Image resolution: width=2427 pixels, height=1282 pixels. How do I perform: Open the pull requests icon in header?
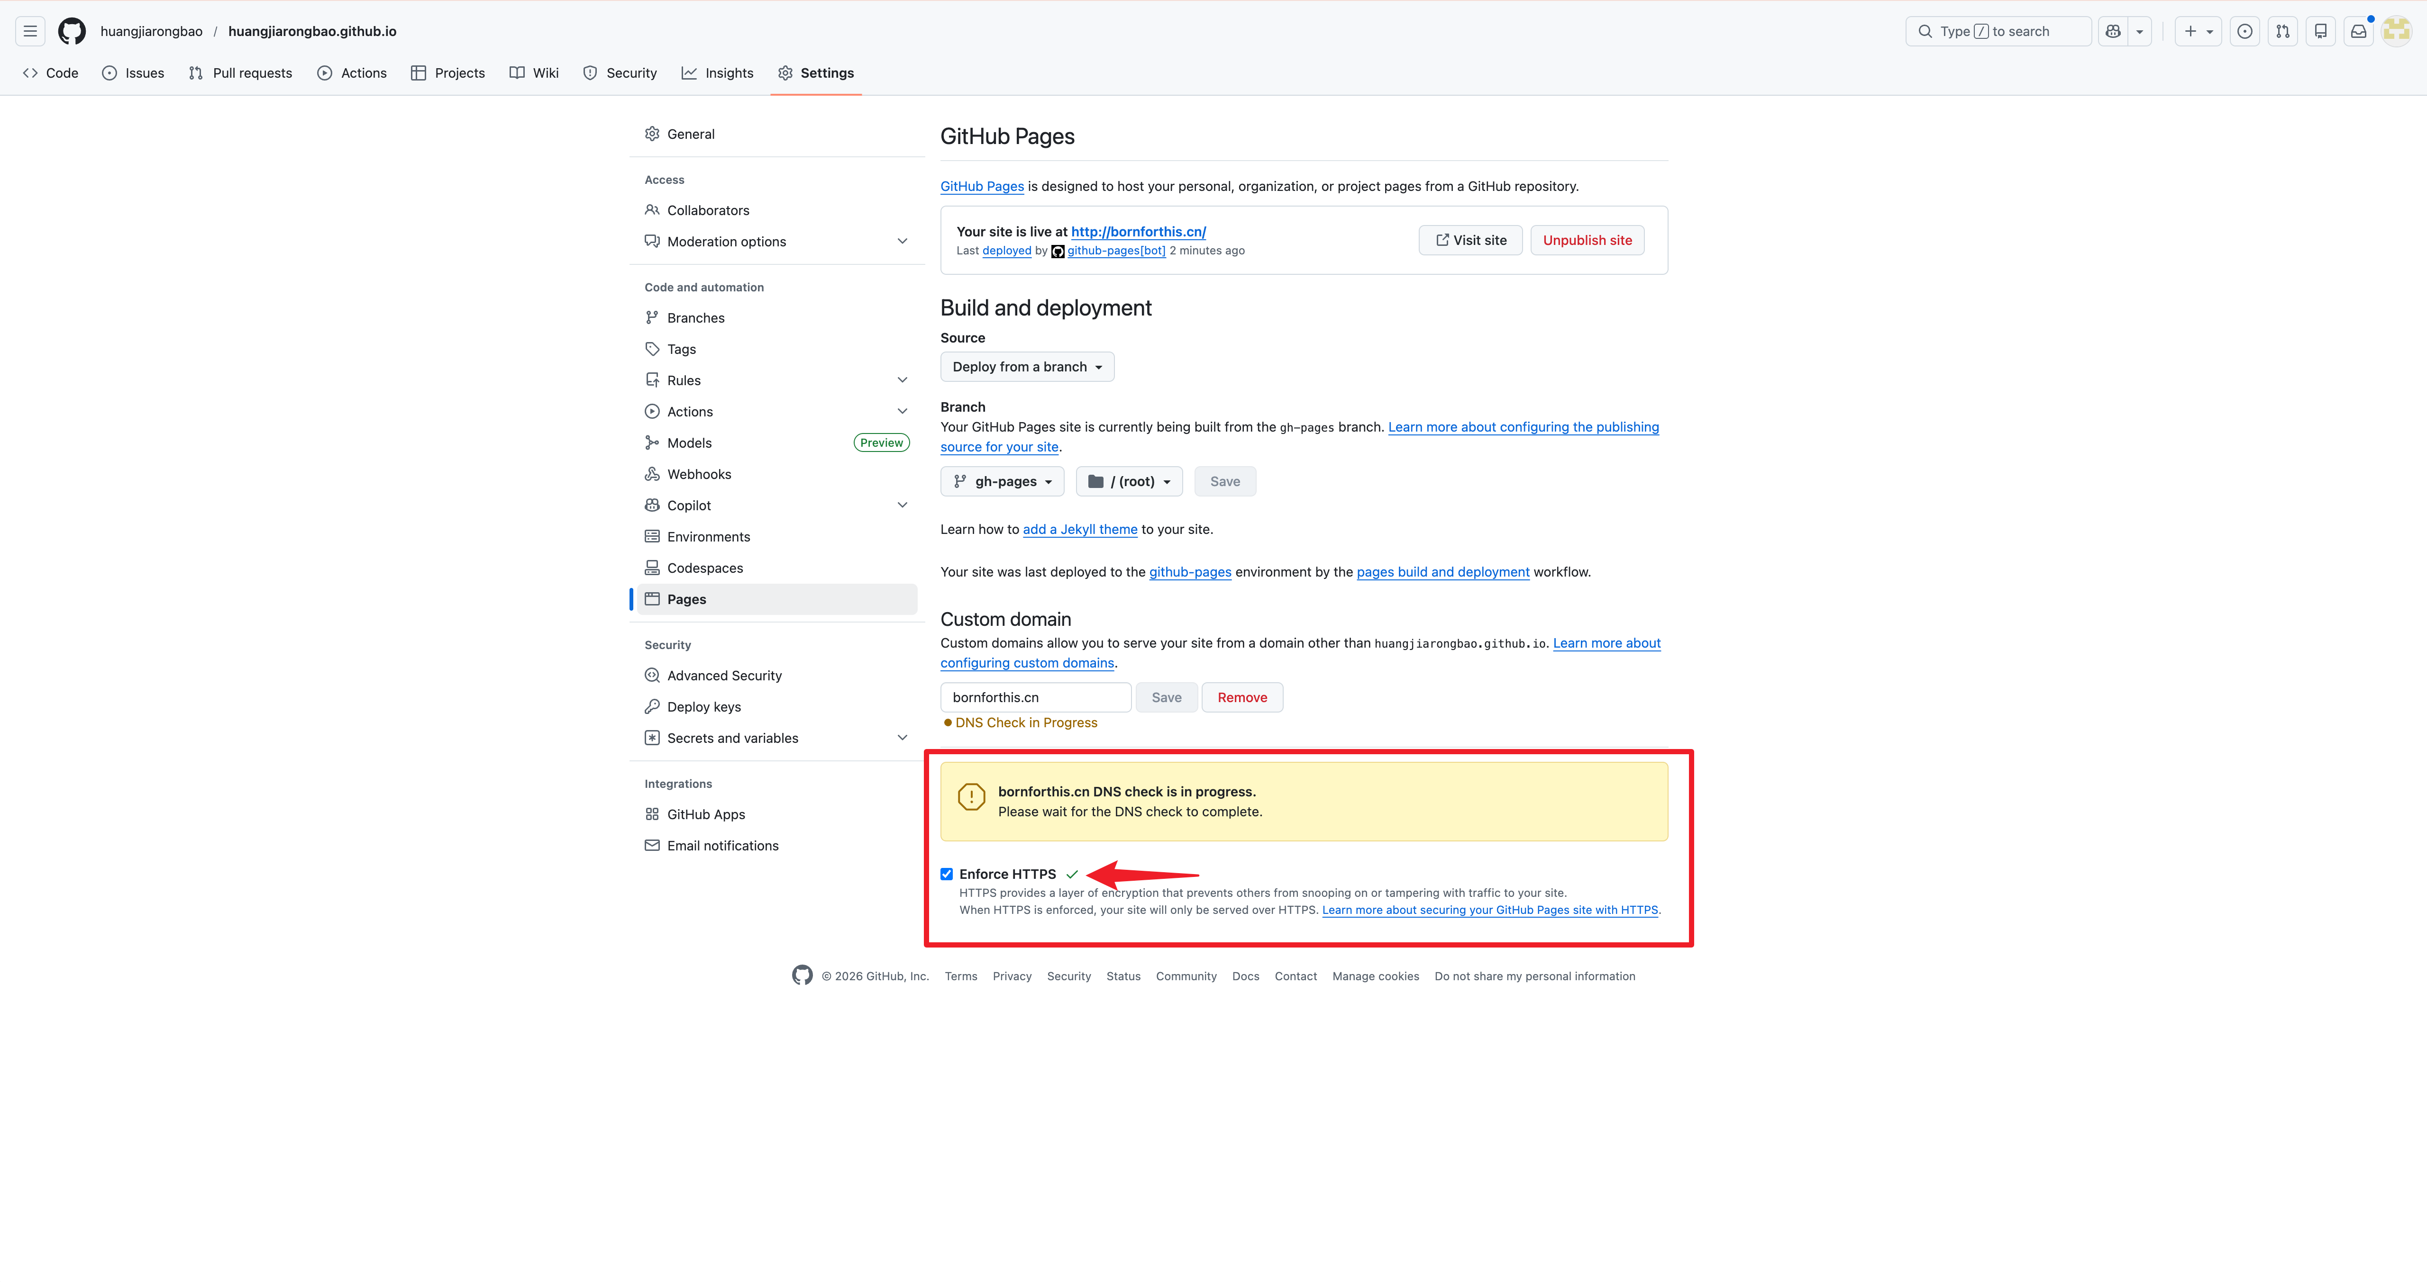(x=2283, y=31)
